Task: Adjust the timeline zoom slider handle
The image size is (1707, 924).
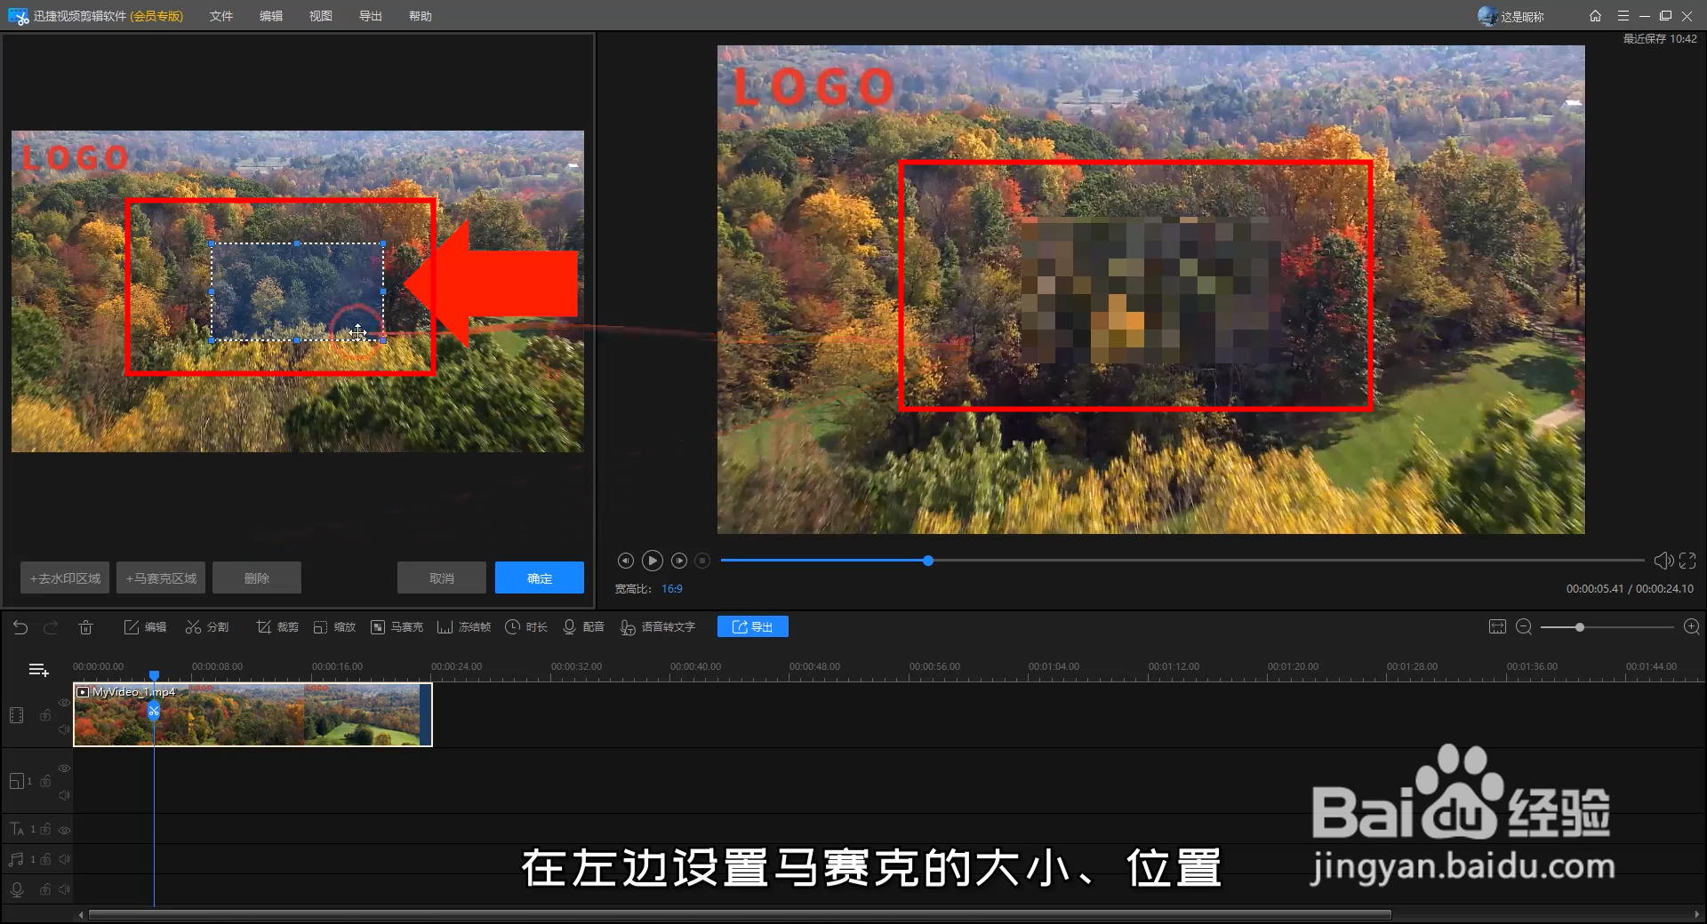Action: pos(1580,627)
